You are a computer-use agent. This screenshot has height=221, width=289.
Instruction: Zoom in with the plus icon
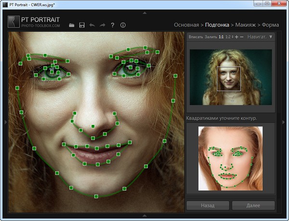[236, 37]
